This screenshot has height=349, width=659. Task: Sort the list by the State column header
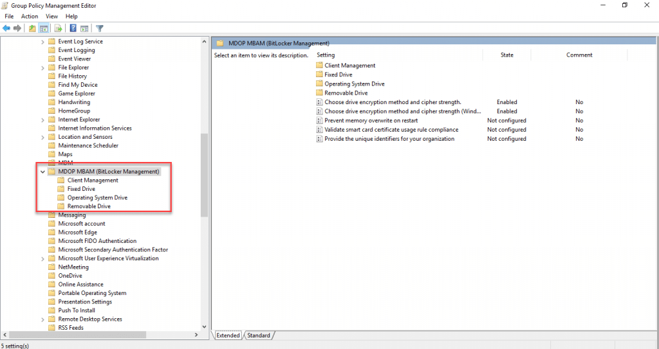pos(507,55)
